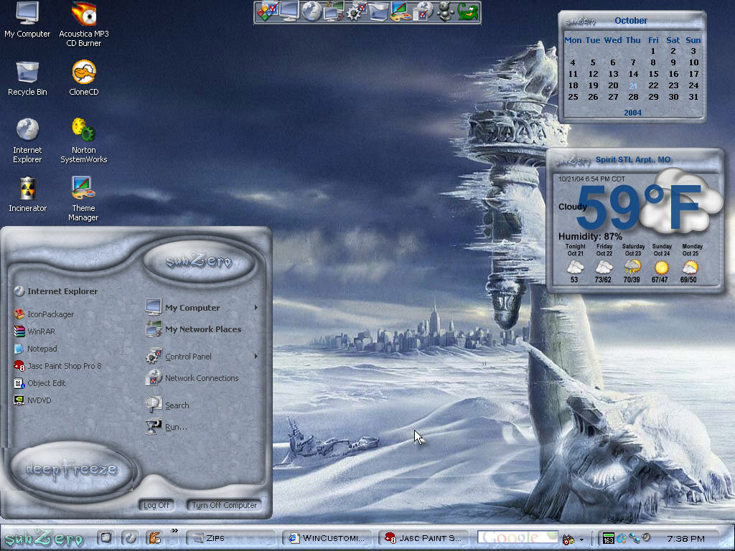Click the globe icon in top dock
This screenshot has width=735, height=551.
(312, 11)
